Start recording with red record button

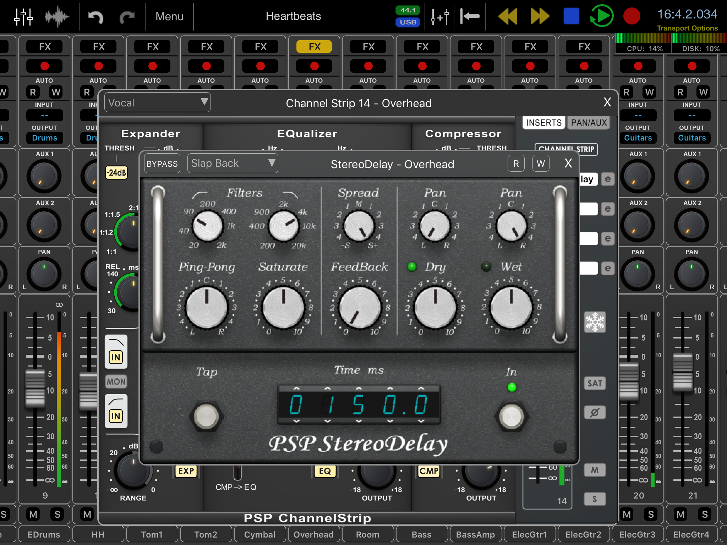pyautogui.click(x=632, y=16)
